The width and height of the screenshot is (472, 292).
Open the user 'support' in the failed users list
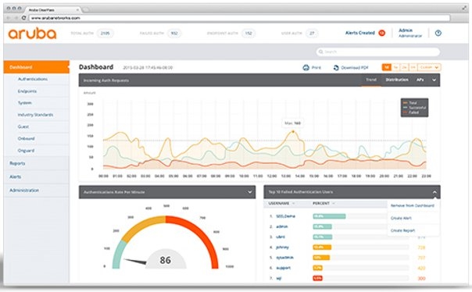283,268
